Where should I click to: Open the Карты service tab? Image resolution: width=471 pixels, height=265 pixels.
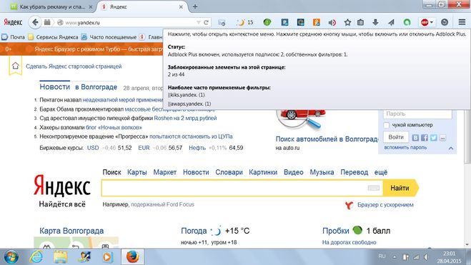coord(137,172)
